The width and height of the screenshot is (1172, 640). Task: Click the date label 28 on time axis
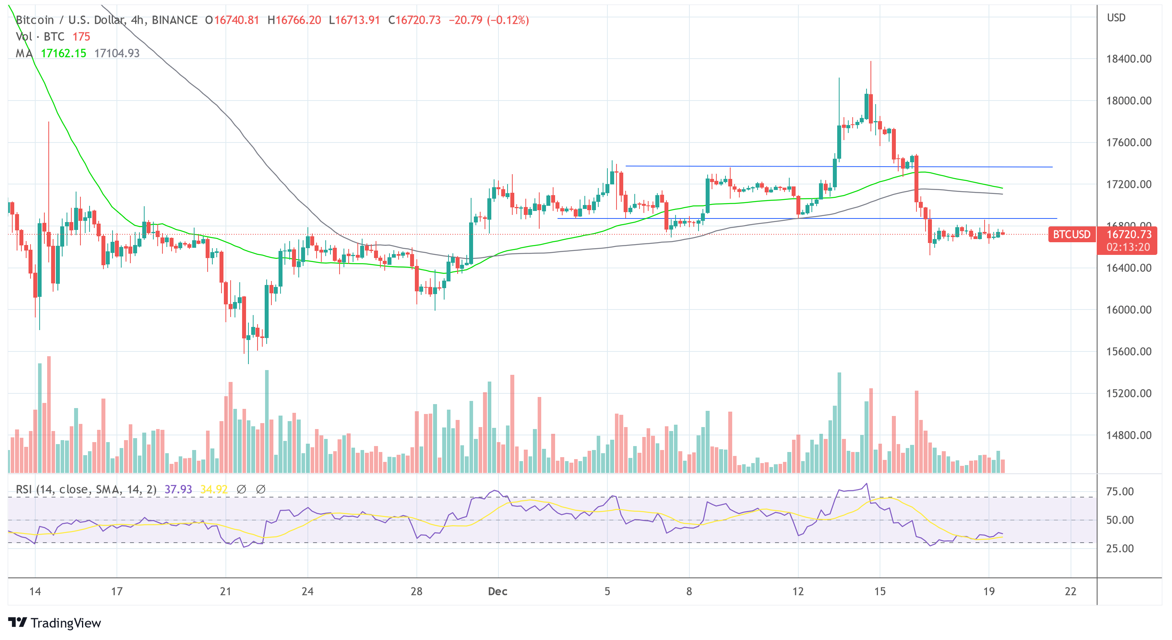[x=416, y=591]
